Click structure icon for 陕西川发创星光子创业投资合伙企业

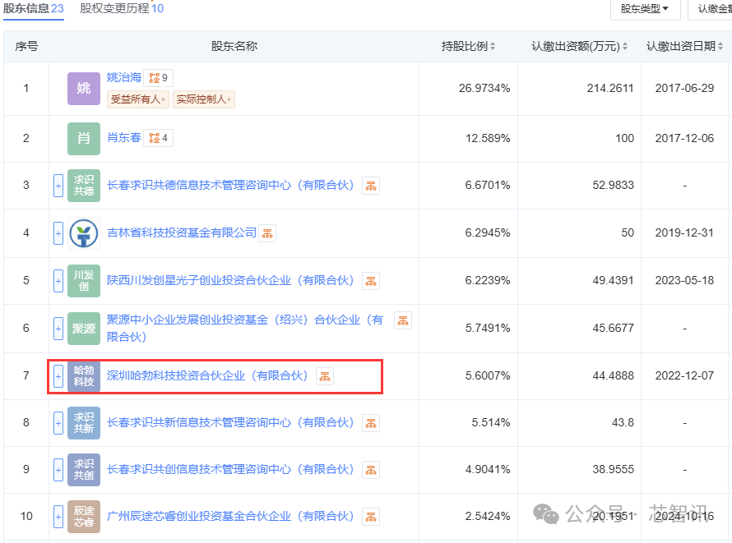pyautogui.click(x=371, y=281)
